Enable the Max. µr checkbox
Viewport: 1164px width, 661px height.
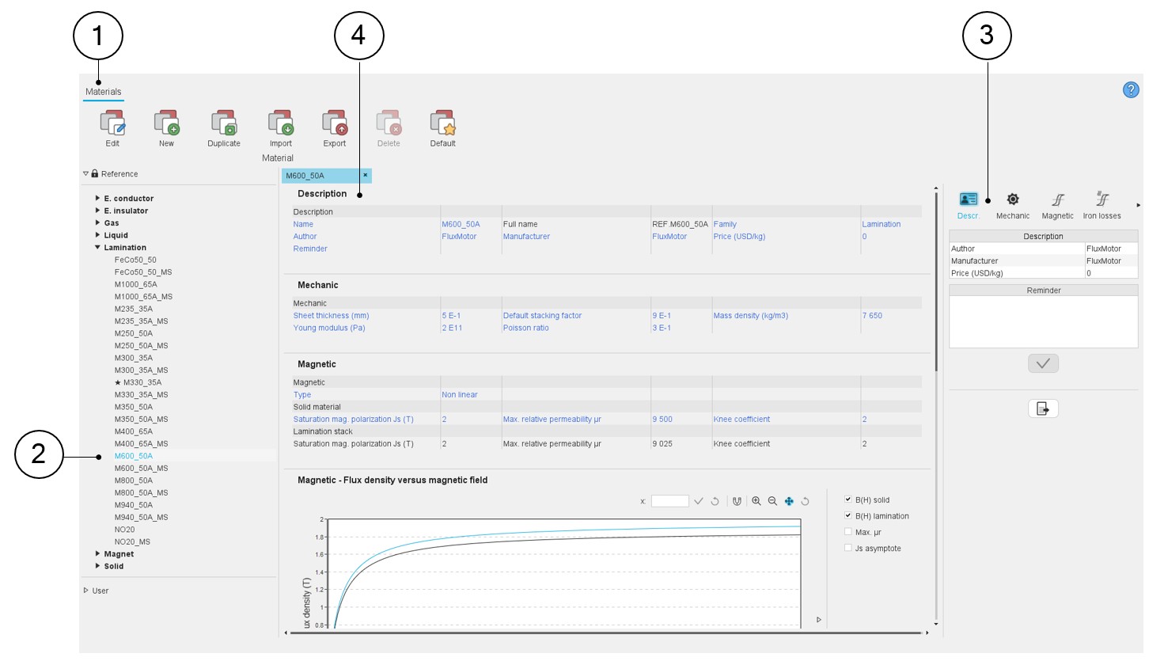[x=848, y=532]
